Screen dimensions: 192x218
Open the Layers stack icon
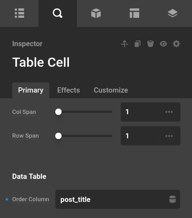point(173,13)
